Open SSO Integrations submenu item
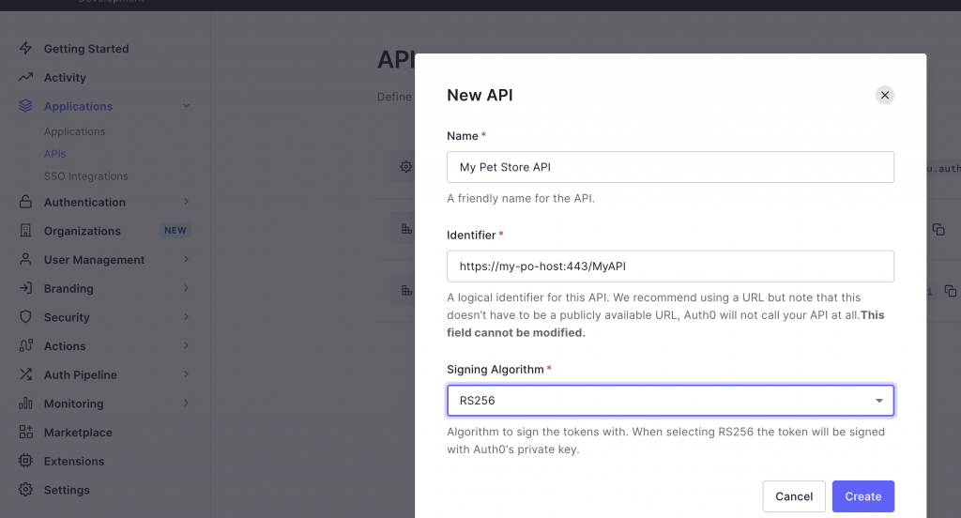Viewport: 961px width, 518px height. [85, 175]
